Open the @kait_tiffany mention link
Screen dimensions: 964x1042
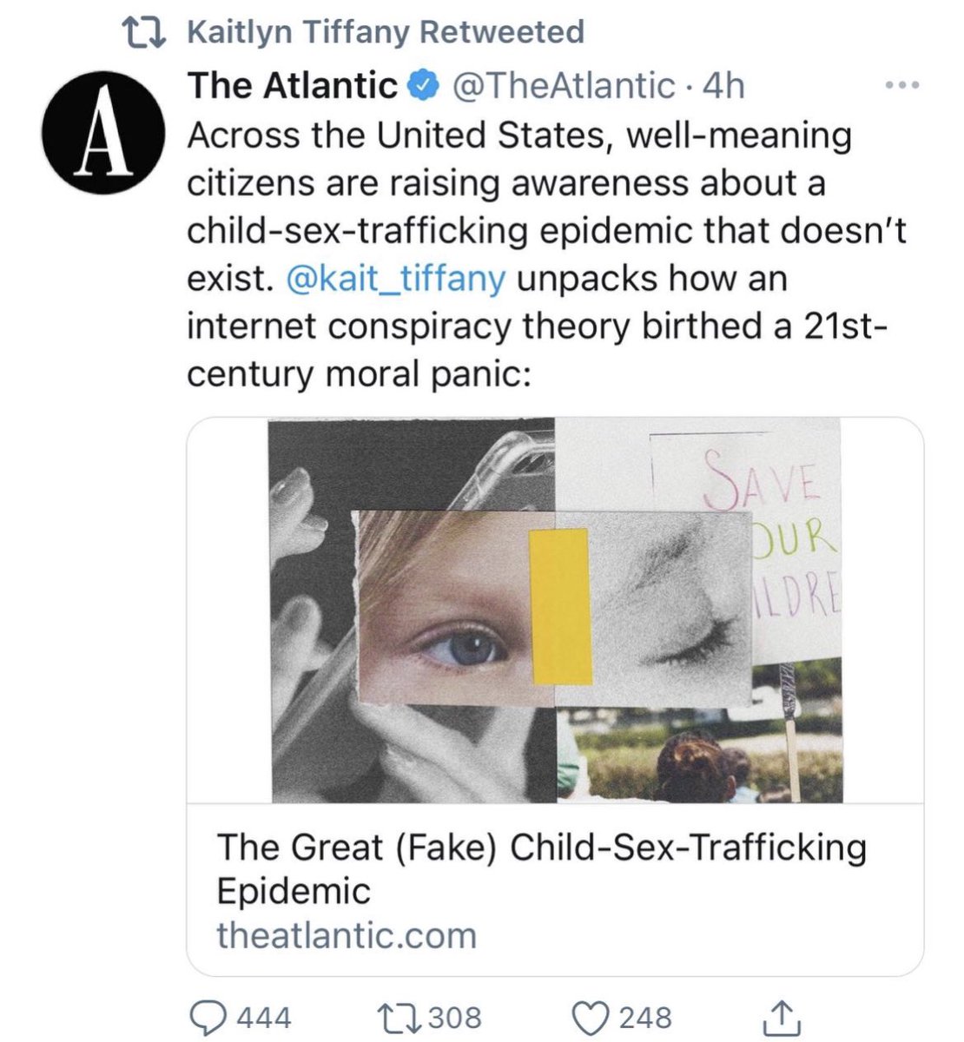[393, 280]
